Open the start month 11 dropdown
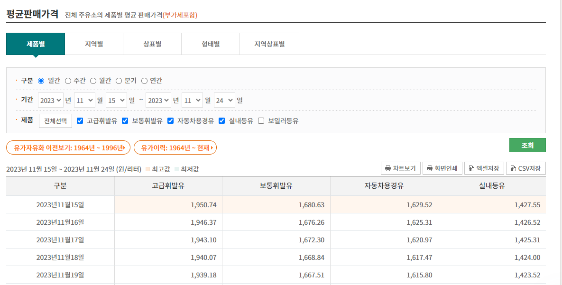Viewport: 562px width, 285px height. [x=84, y=101]
